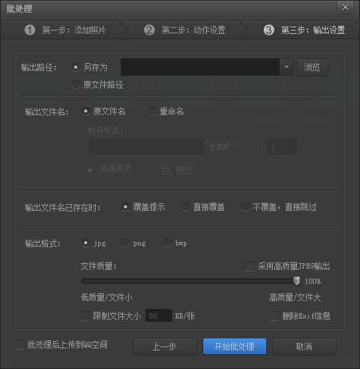Enable 采用高质量JPEG输出 checkbox
The height and width of the screenshot is (369, 360).
tap(250, 266)
